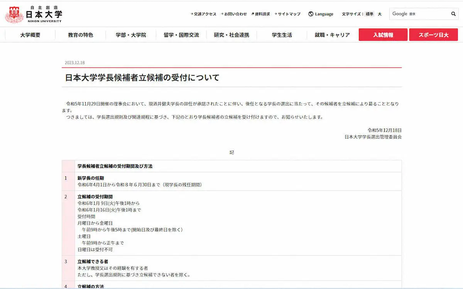Image resolution: width=463 pixels, height=289 pixels.
Task: Expand the 学部・大学院 menu
Action: [131, 35]
